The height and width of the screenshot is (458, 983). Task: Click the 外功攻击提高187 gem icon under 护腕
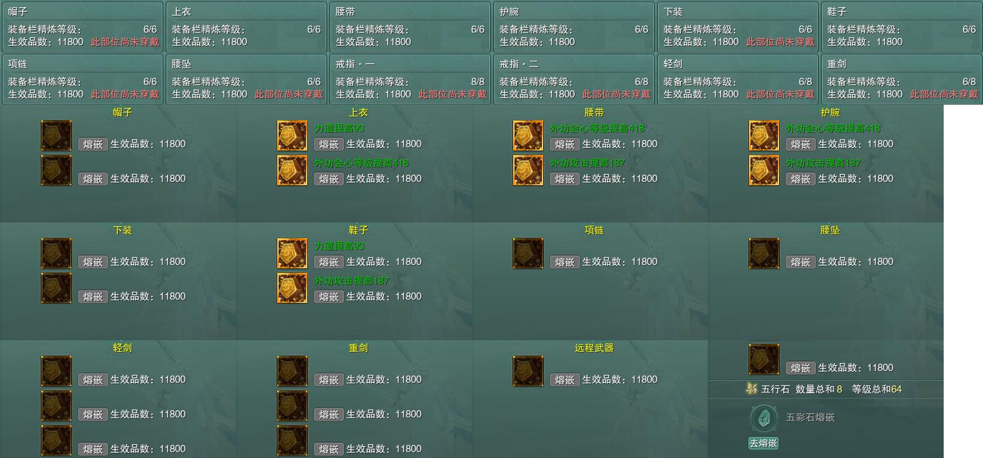(x=764, y=170)
